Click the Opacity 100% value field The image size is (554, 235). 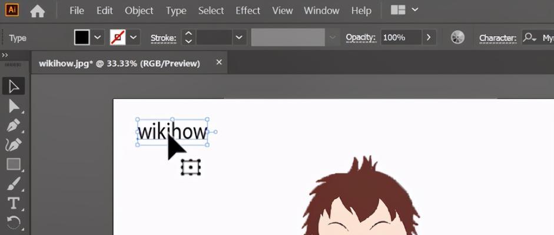[x=401, y=38]
